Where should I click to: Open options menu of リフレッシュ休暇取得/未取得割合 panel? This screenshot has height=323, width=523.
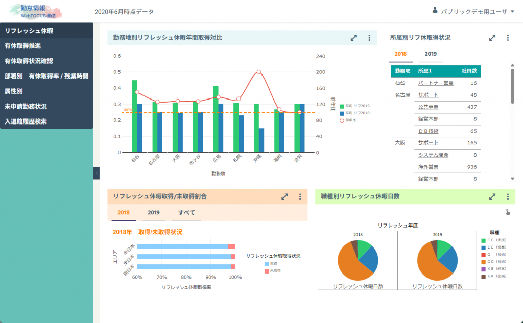point(300,196)
